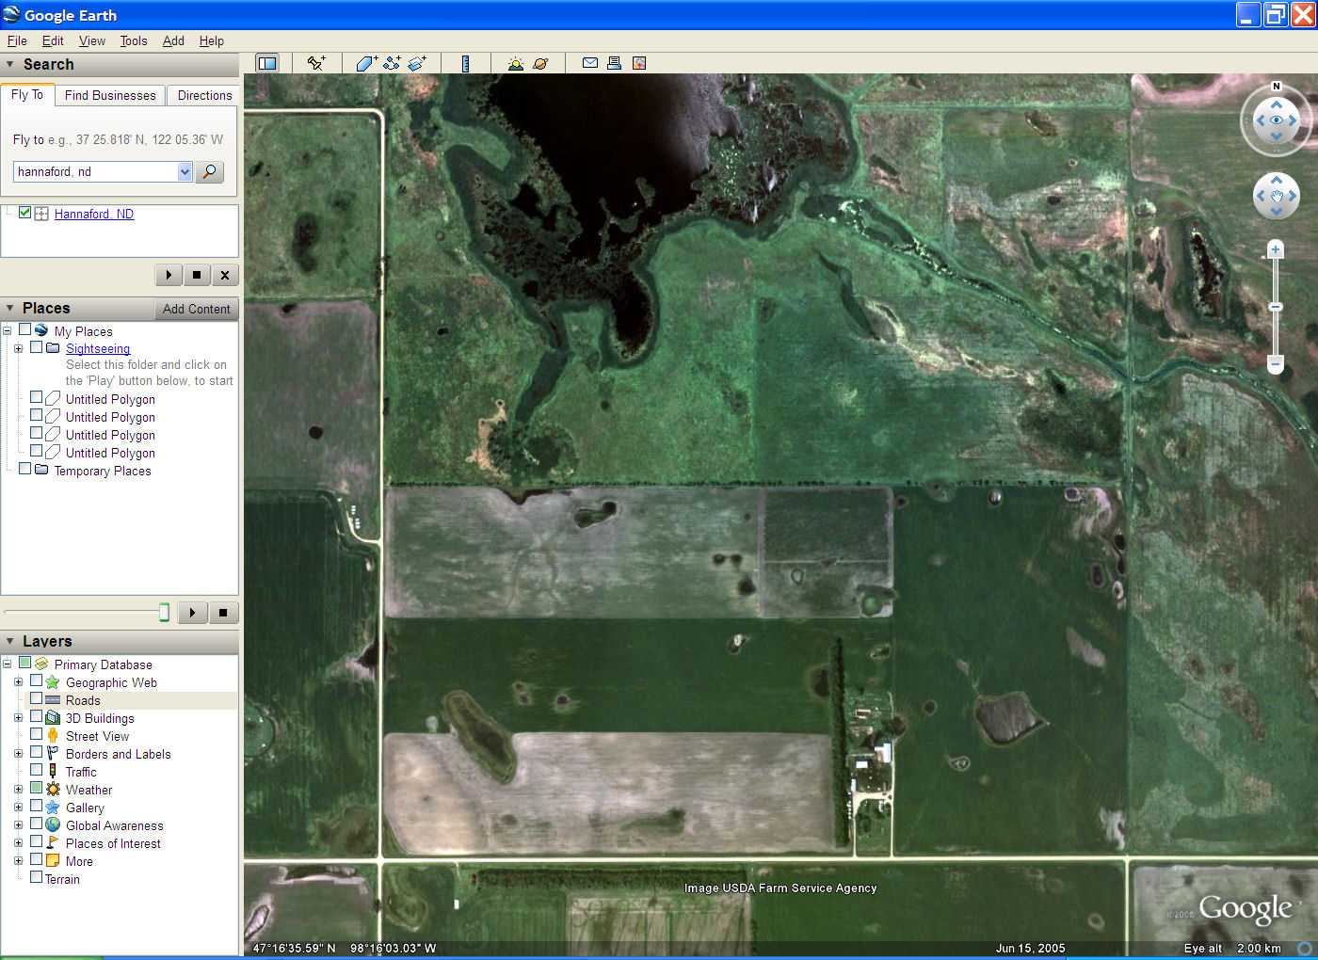Expand the Sightseeing folder tree node
This screenshot has width=1318, height=960.
[18, 348]
